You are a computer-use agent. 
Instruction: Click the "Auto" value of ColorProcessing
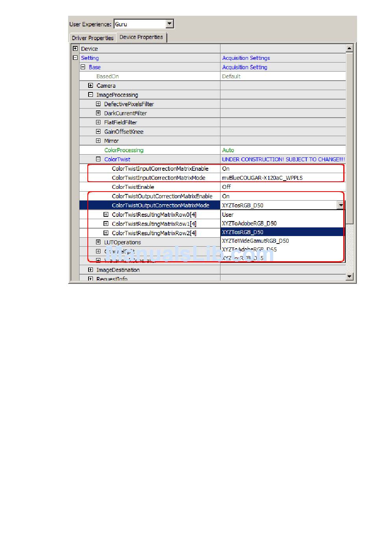(228, 150)
